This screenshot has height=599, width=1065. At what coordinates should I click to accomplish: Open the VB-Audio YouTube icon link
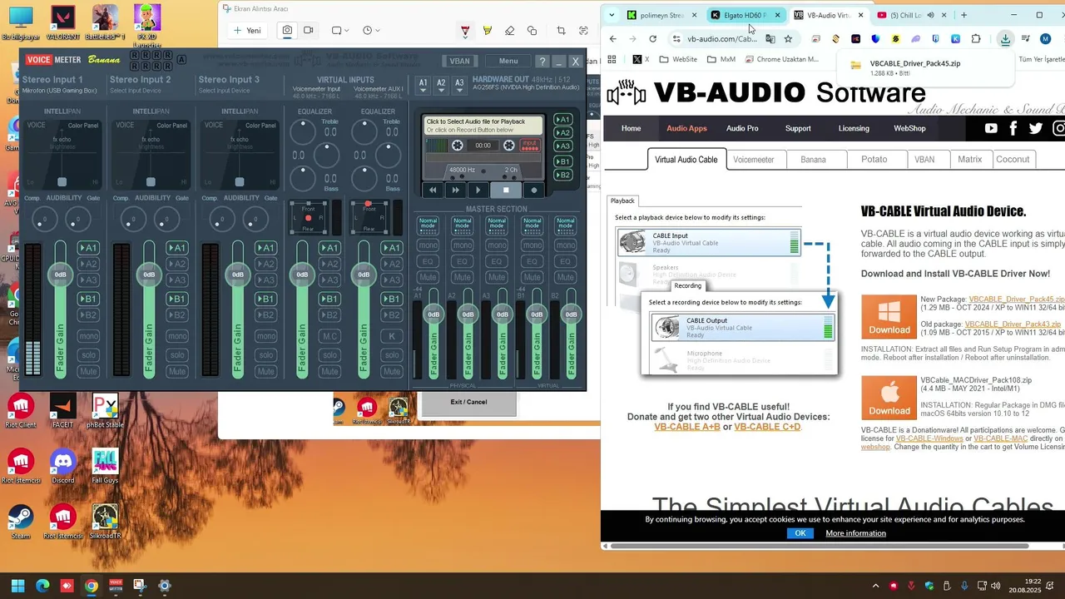991,128
